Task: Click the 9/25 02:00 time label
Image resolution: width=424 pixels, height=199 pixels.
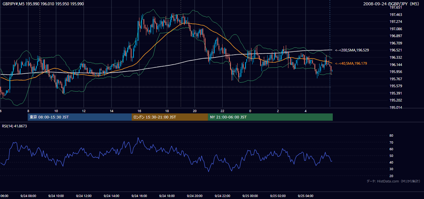Action: [x=278, y=196]
